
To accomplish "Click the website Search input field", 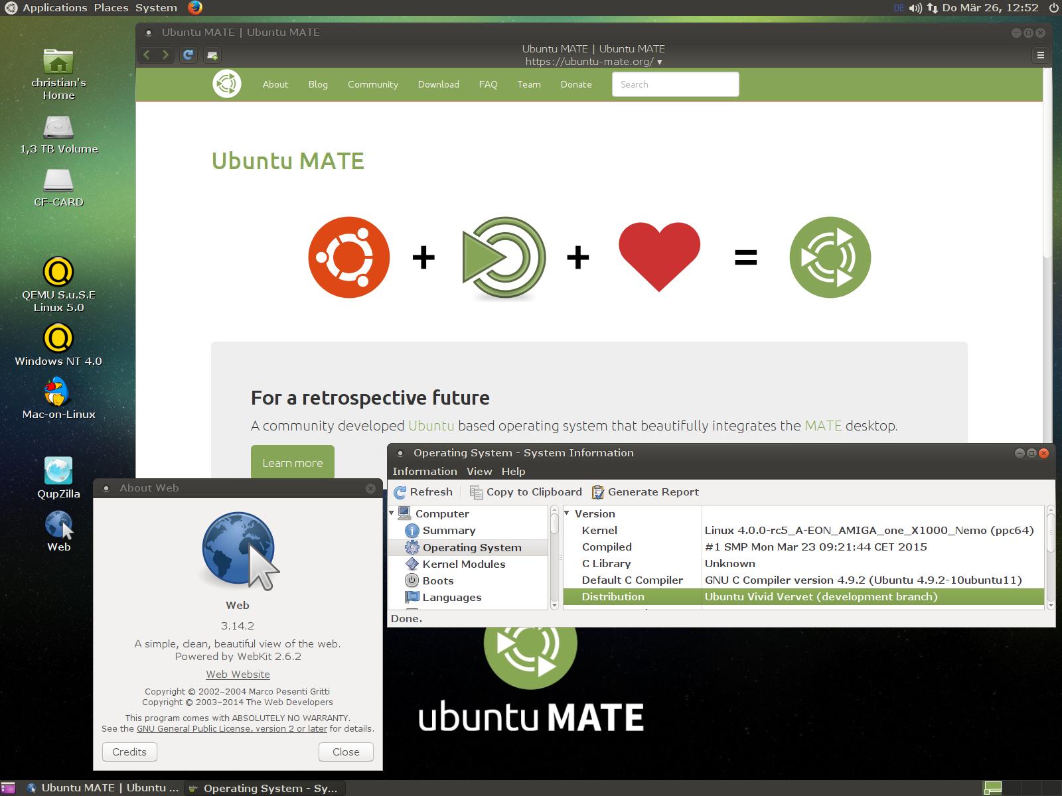I will pos(675,84).
